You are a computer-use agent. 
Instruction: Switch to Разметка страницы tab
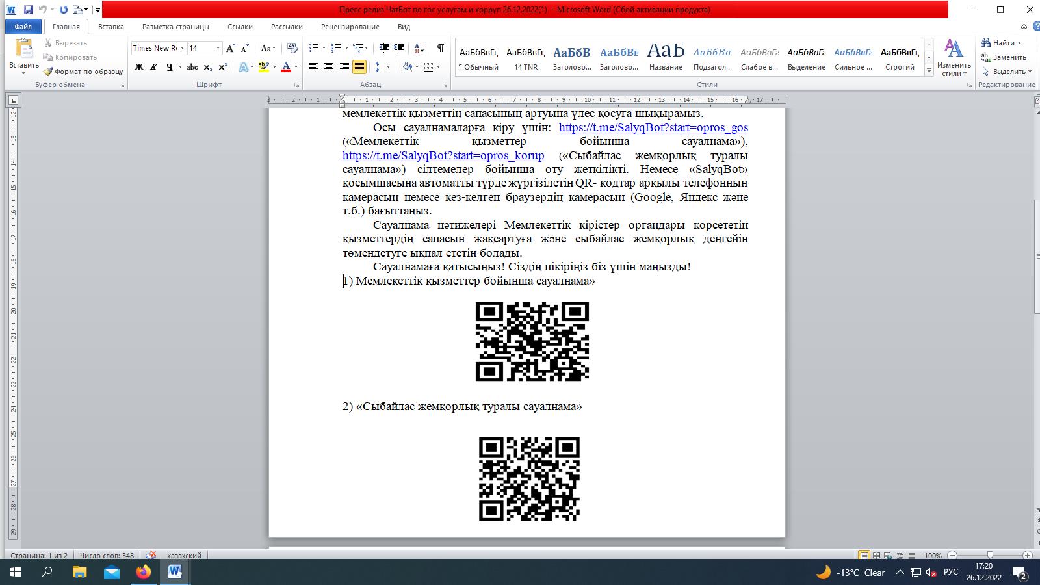pyautogui.click(x=175, y=27)
